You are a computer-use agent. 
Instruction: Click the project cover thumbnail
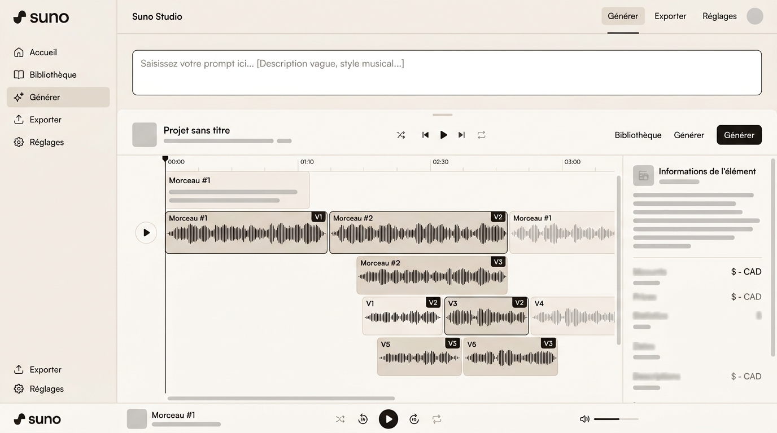click(145, 135)
